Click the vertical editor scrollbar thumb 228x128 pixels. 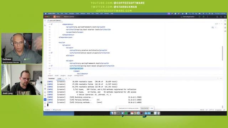[x=222, y=53]
